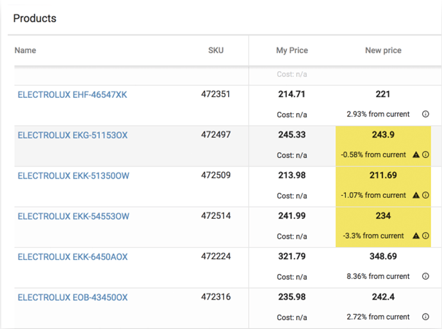Image resolution: width=442 pixels, height=329 pixels.
Task: Click highlighted new price 243.9
Action: point(383,134)
